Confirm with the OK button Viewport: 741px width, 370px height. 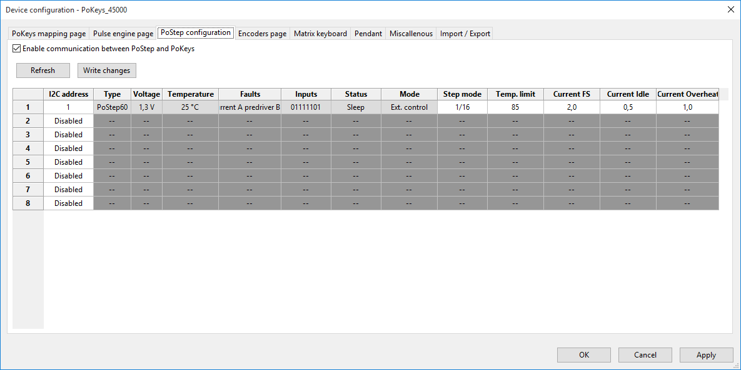(x=584, y=355)
